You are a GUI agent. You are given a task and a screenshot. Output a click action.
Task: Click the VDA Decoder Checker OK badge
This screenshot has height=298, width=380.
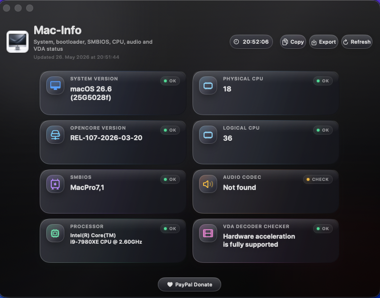tap(323, 229)
